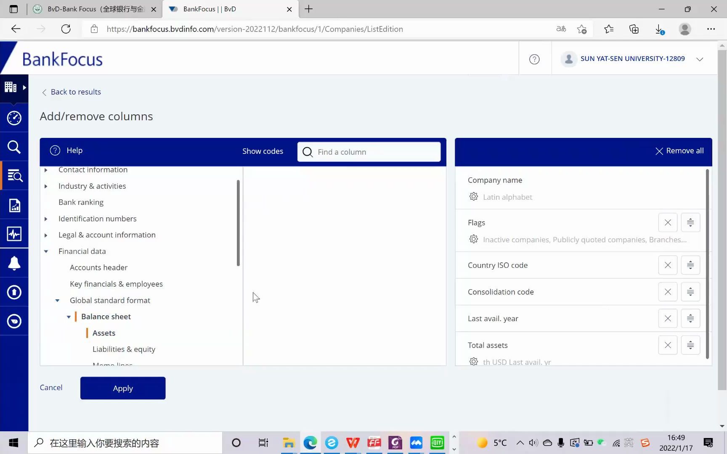Open the Help circle near BankFocus header

click(534, 59)
